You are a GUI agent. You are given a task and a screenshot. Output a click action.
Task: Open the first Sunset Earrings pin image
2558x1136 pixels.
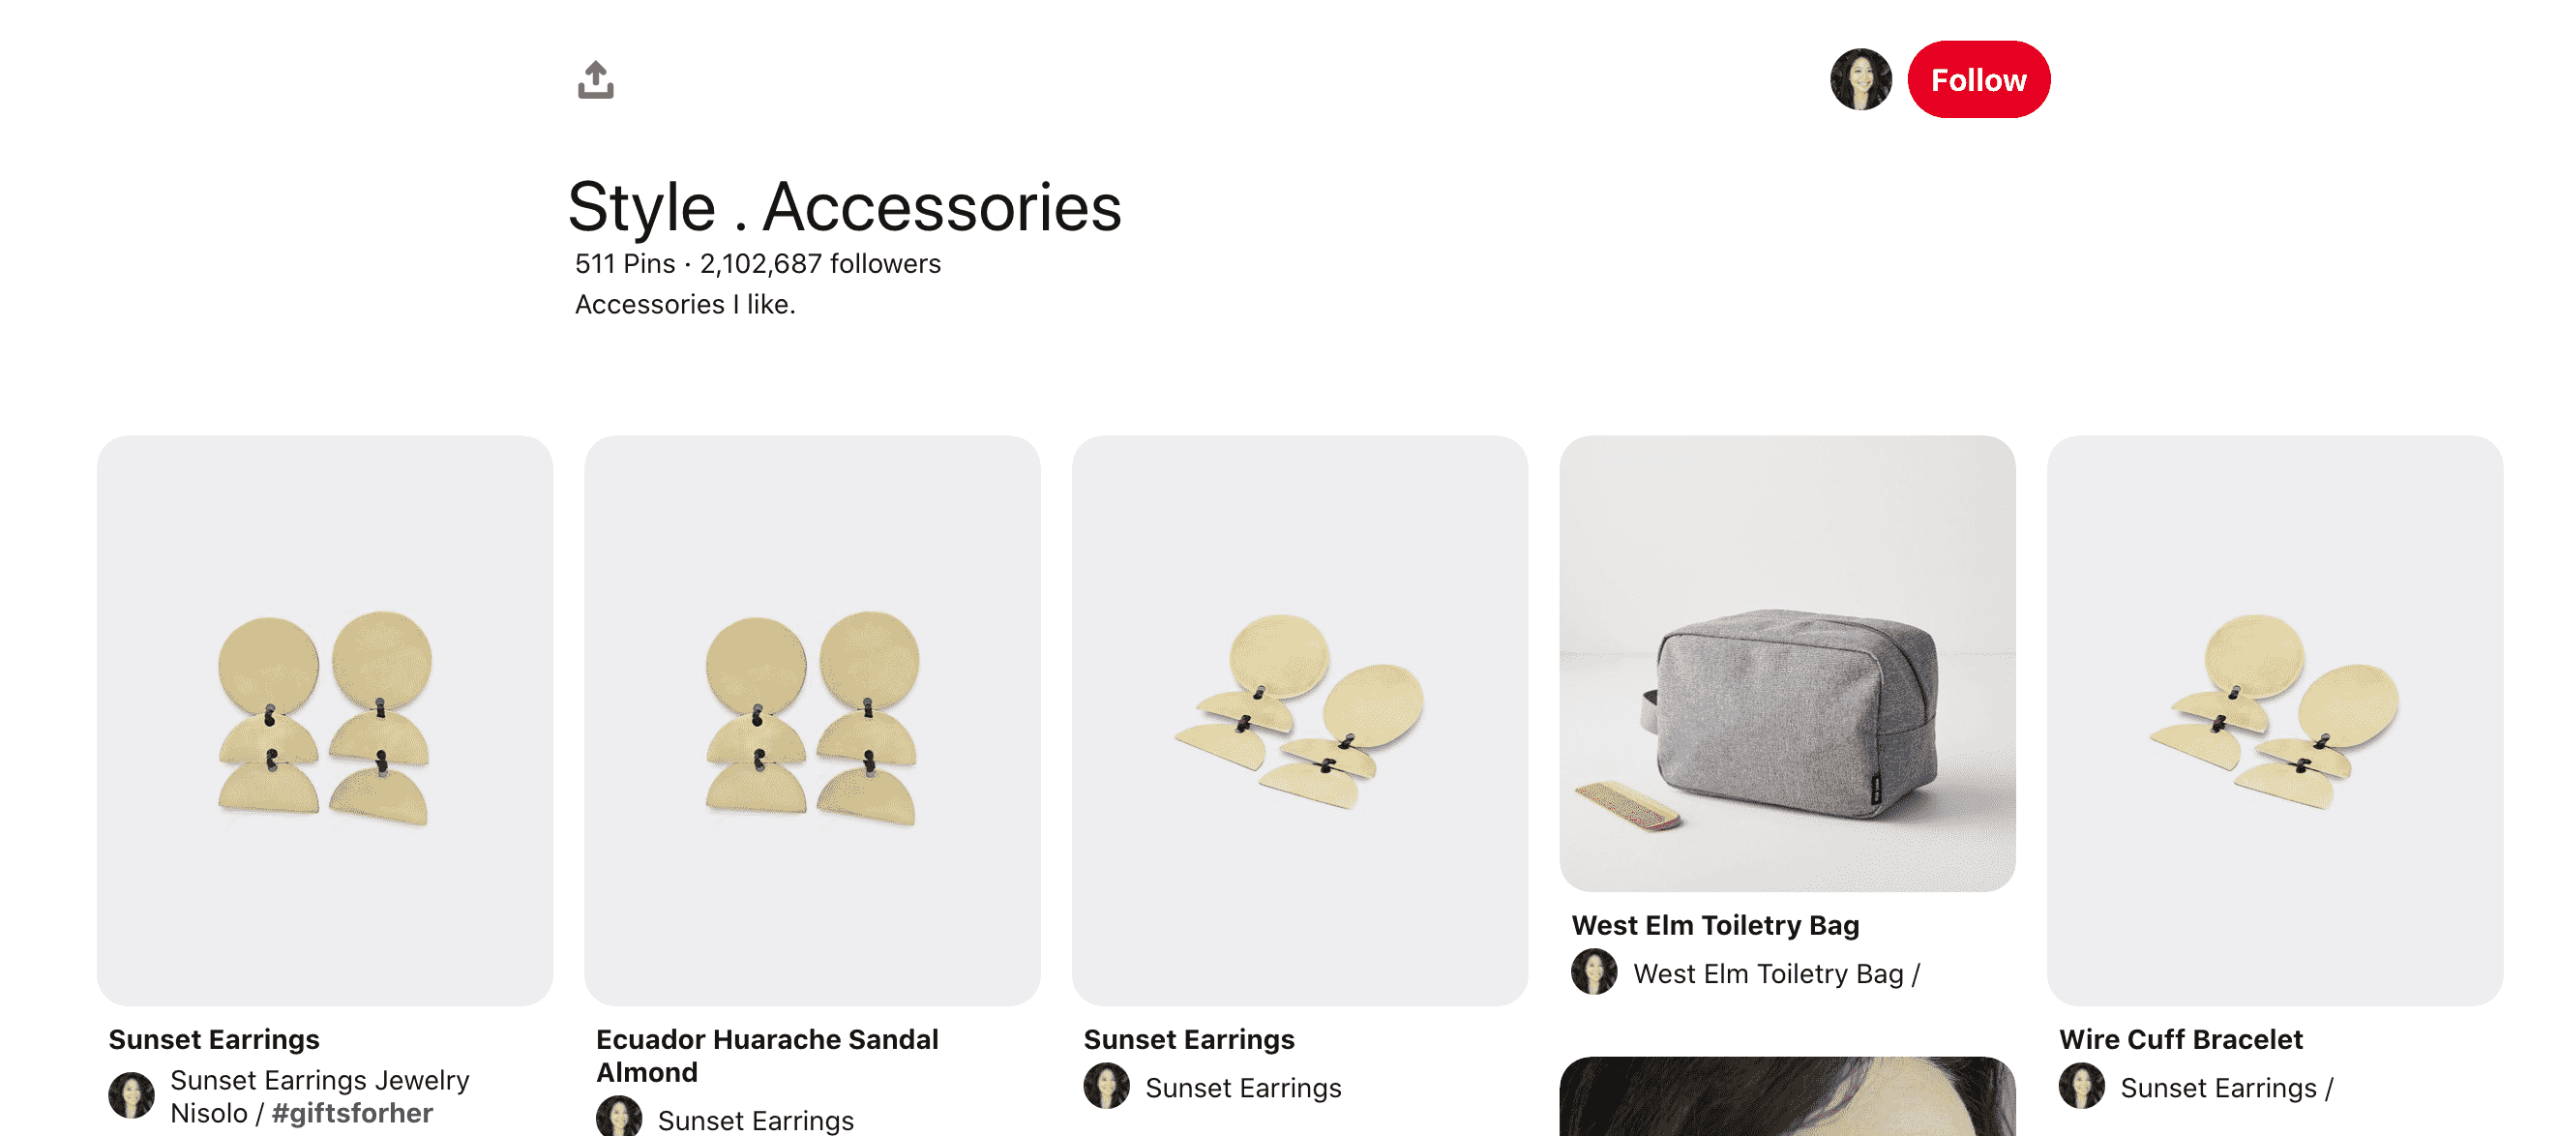tap(325, 720)
